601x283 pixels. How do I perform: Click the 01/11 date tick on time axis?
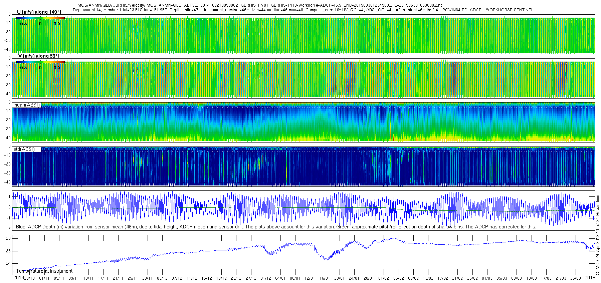[44, 278]
